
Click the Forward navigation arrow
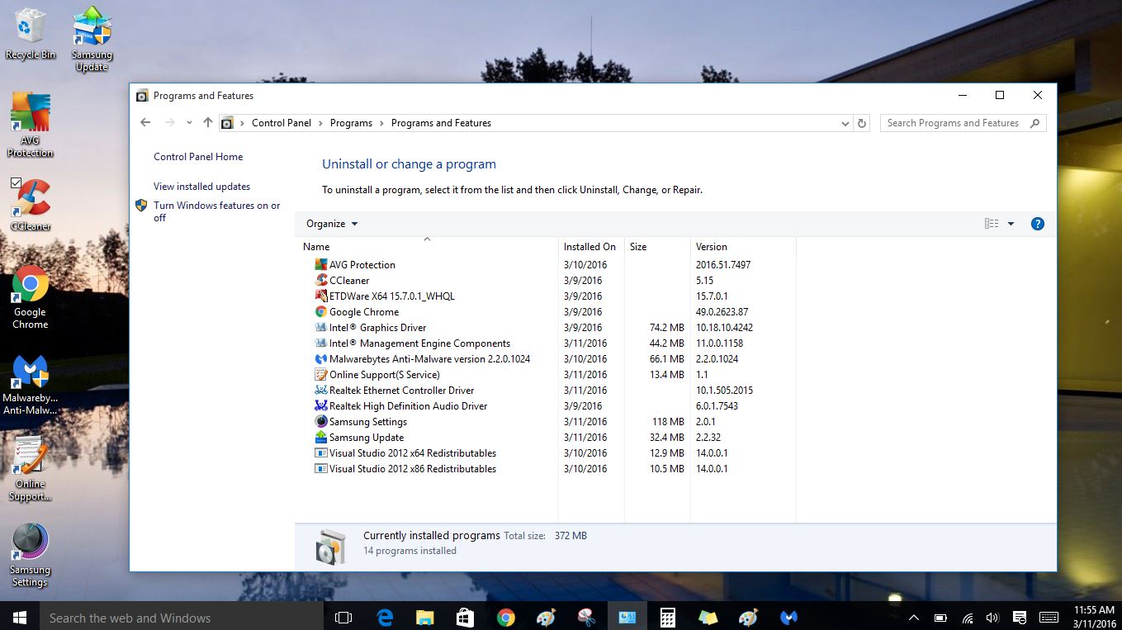coord(170,123)
